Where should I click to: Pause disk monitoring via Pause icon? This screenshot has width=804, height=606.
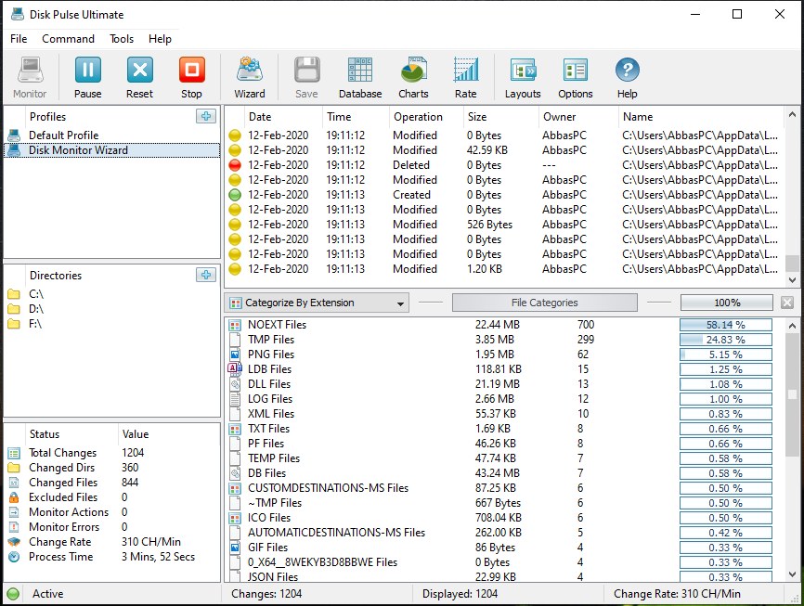coord(87,71)
